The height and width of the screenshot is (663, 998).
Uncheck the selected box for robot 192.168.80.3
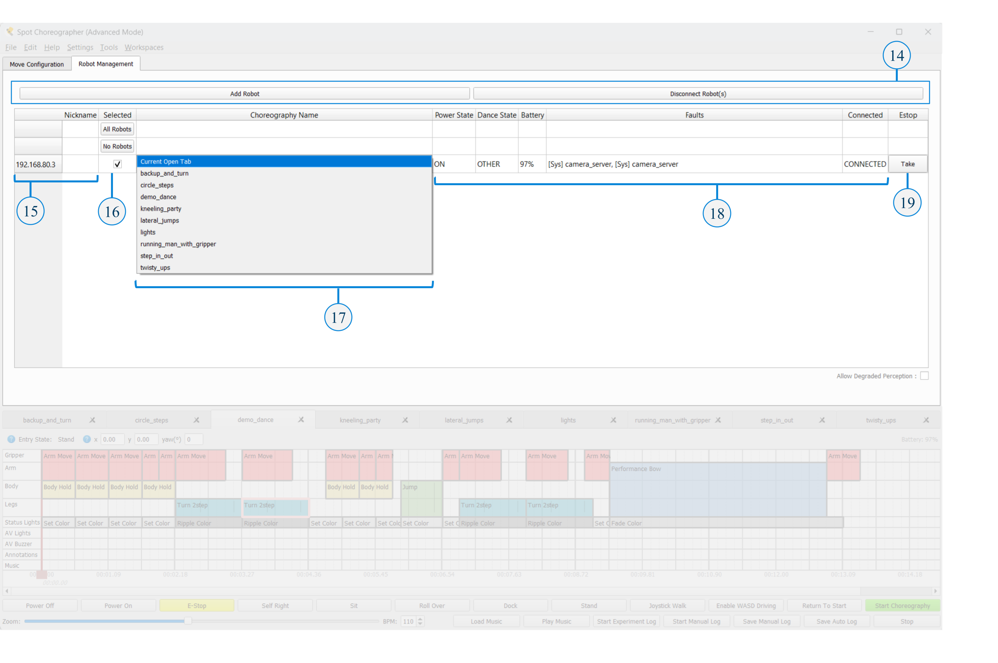pyautogui.click(x=117, y=164)
